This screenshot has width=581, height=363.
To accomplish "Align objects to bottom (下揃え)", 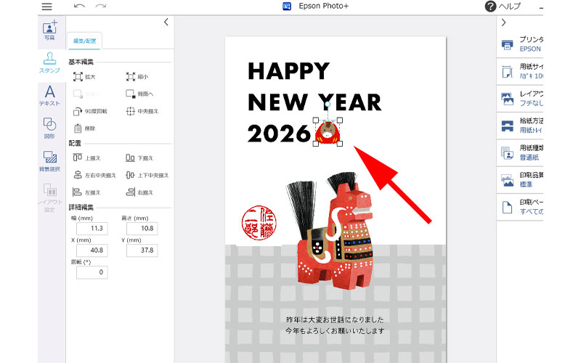I will (139, 158).
